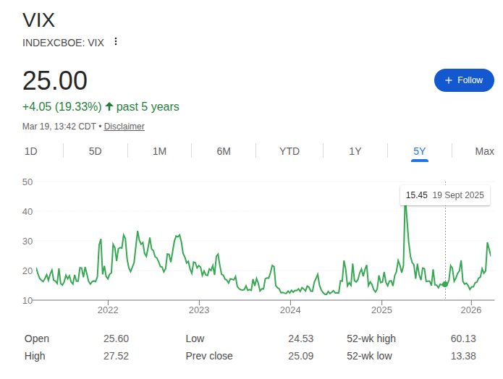
Task: Click the 15.45 tooltip on chart
Action: click(x=445, y=195)
